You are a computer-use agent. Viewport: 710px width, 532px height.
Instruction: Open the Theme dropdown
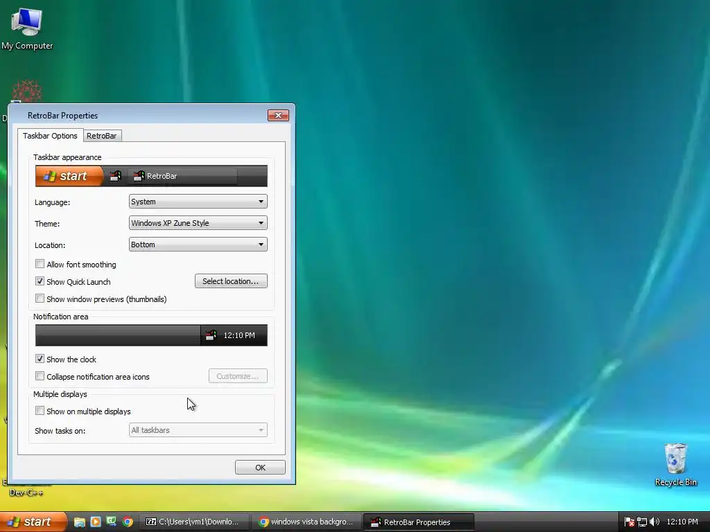198,223
